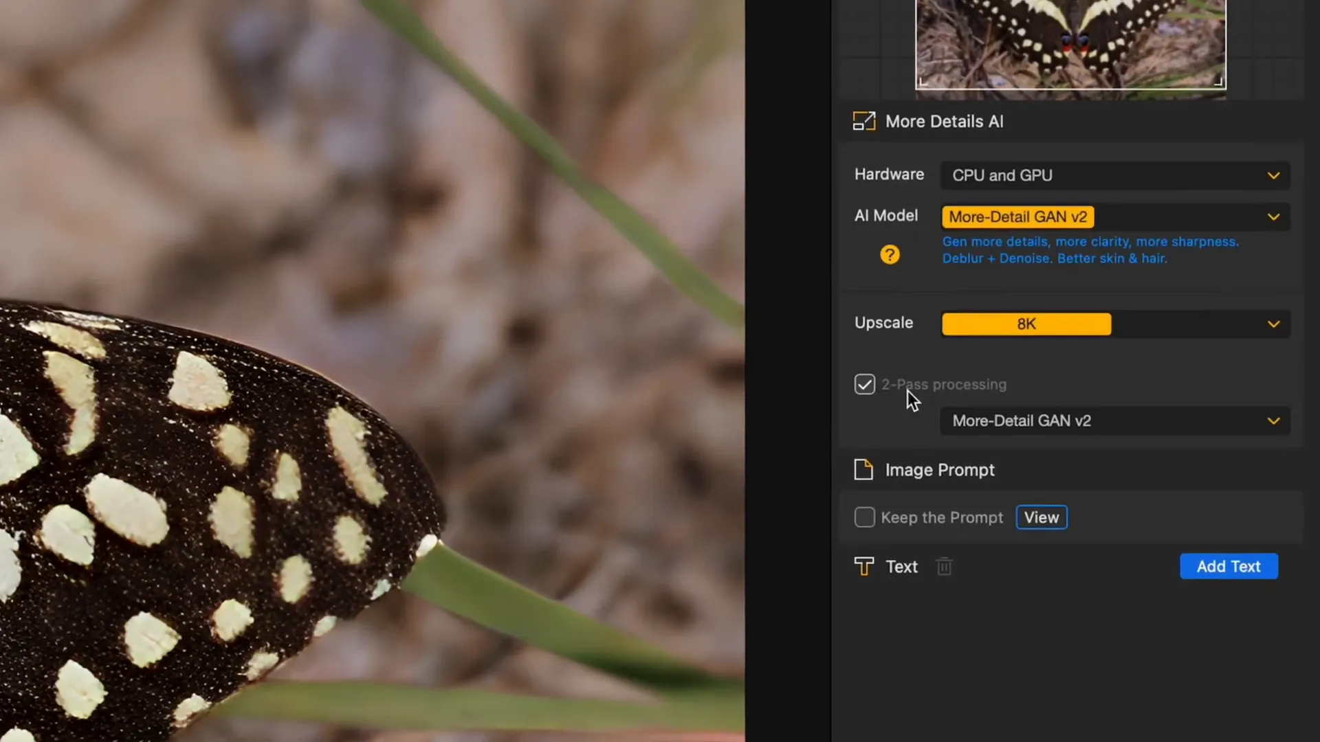This screenshot has width=1320, height=742.
Task: Click the trash icon next to Text
Action: 943,566
